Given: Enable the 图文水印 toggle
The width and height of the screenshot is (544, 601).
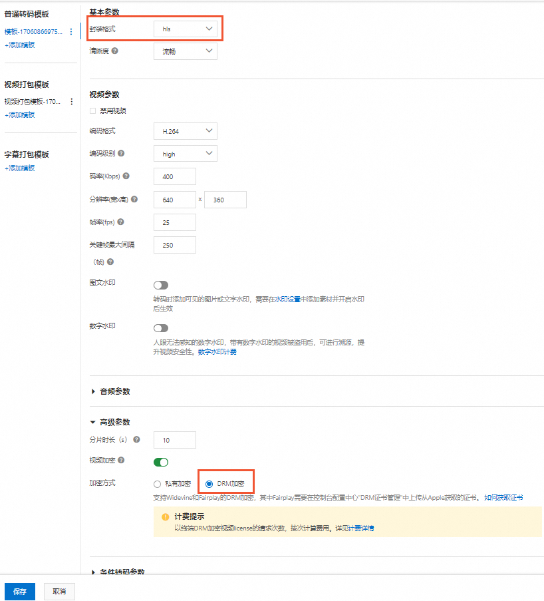Looking at the screenshot, I should pos(160,285).
